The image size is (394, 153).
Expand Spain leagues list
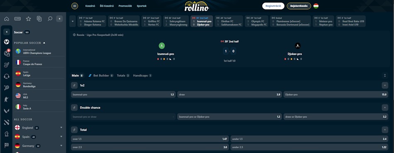pyautogui.click(x=61, y=136)
